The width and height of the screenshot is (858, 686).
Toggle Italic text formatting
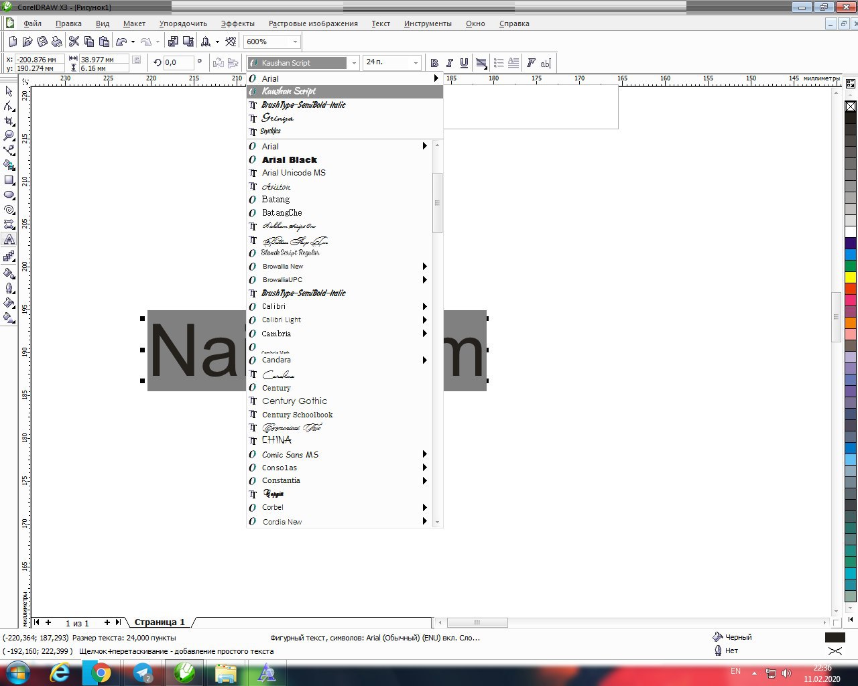pos(449,63)
